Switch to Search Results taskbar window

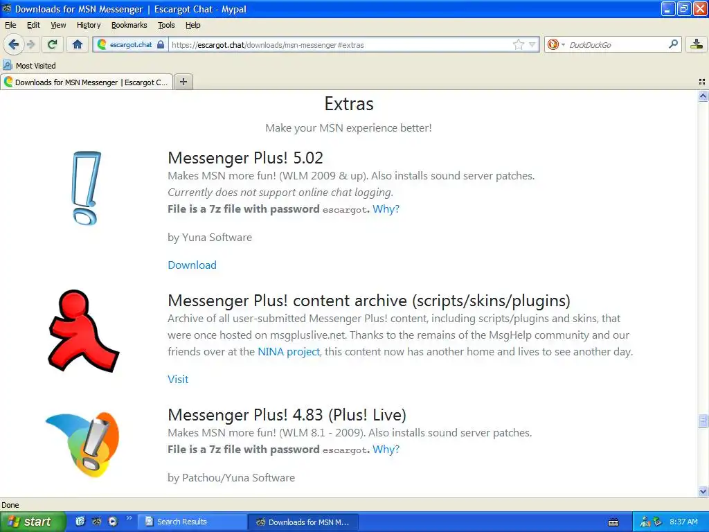(x=192, y=522)
